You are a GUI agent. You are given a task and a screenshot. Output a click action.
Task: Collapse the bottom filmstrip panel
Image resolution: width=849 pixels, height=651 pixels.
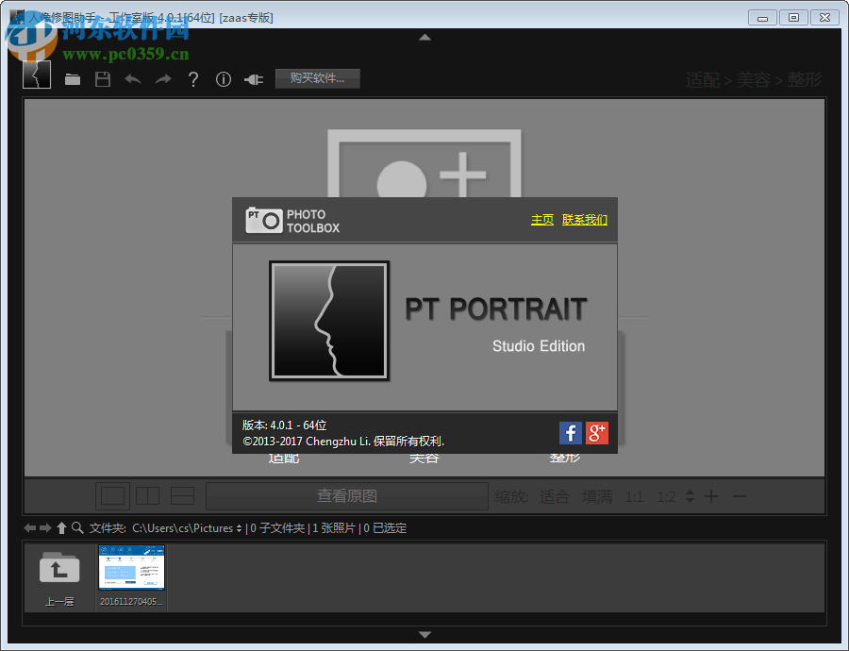424,634
